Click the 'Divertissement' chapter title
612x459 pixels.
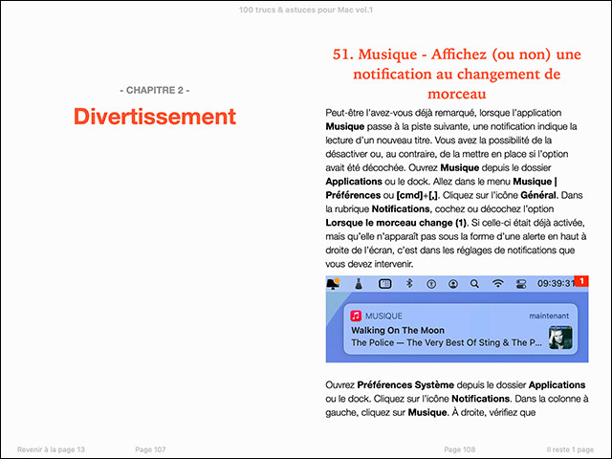(x=154, y=117)
